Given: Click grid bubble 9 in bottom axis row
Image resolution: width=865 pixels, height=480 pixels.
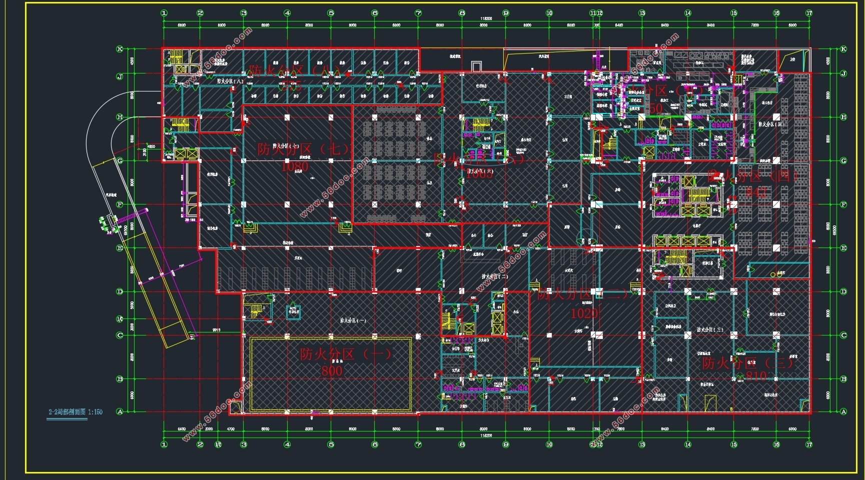Looking at the screenshot, I should click(506, 444).
